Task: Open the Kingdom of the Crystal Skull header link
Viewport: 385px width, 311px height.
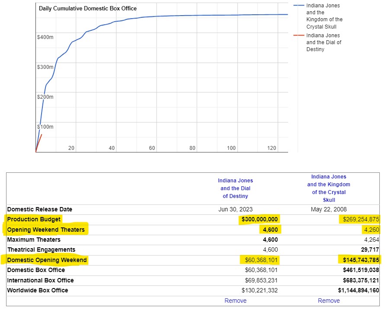Action: pyautogui.click(x=329, y=188)
